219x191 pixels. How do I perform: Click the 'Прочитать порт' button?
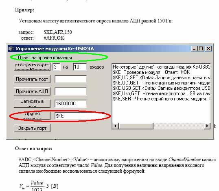[x=32, y=79]
